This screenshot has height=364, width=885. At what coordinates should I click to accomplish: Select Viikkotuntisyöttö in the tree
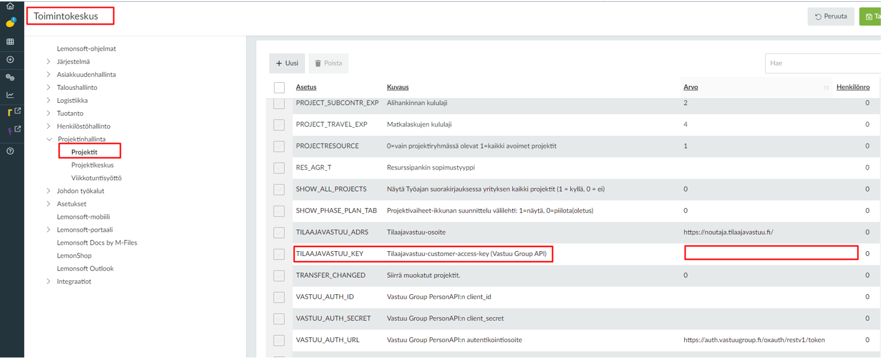click(96, 178)
